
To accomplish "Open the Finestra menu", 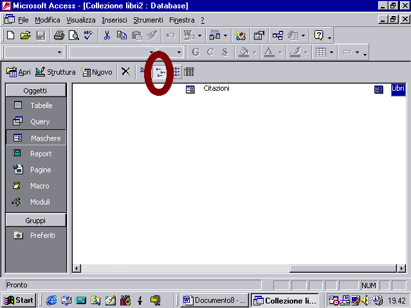I will click(x=182, y=20).
